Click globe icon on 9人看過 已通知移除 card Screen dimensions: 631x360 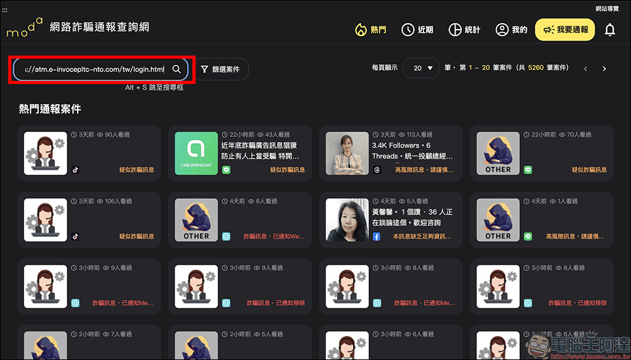(x=226, y=303)
